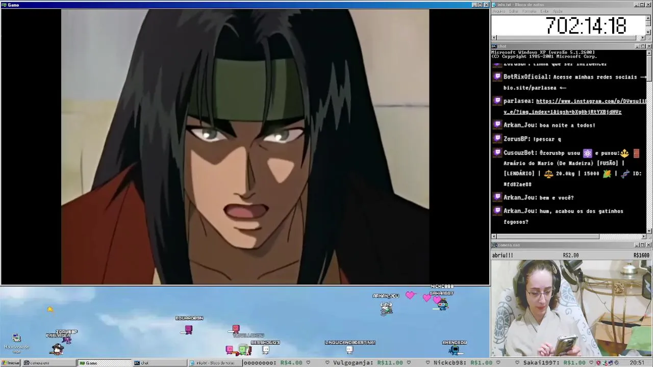653x367 pixels.
Task: Click the anime video in Game window
Action: pyautogui.click(x=245, y=146)
